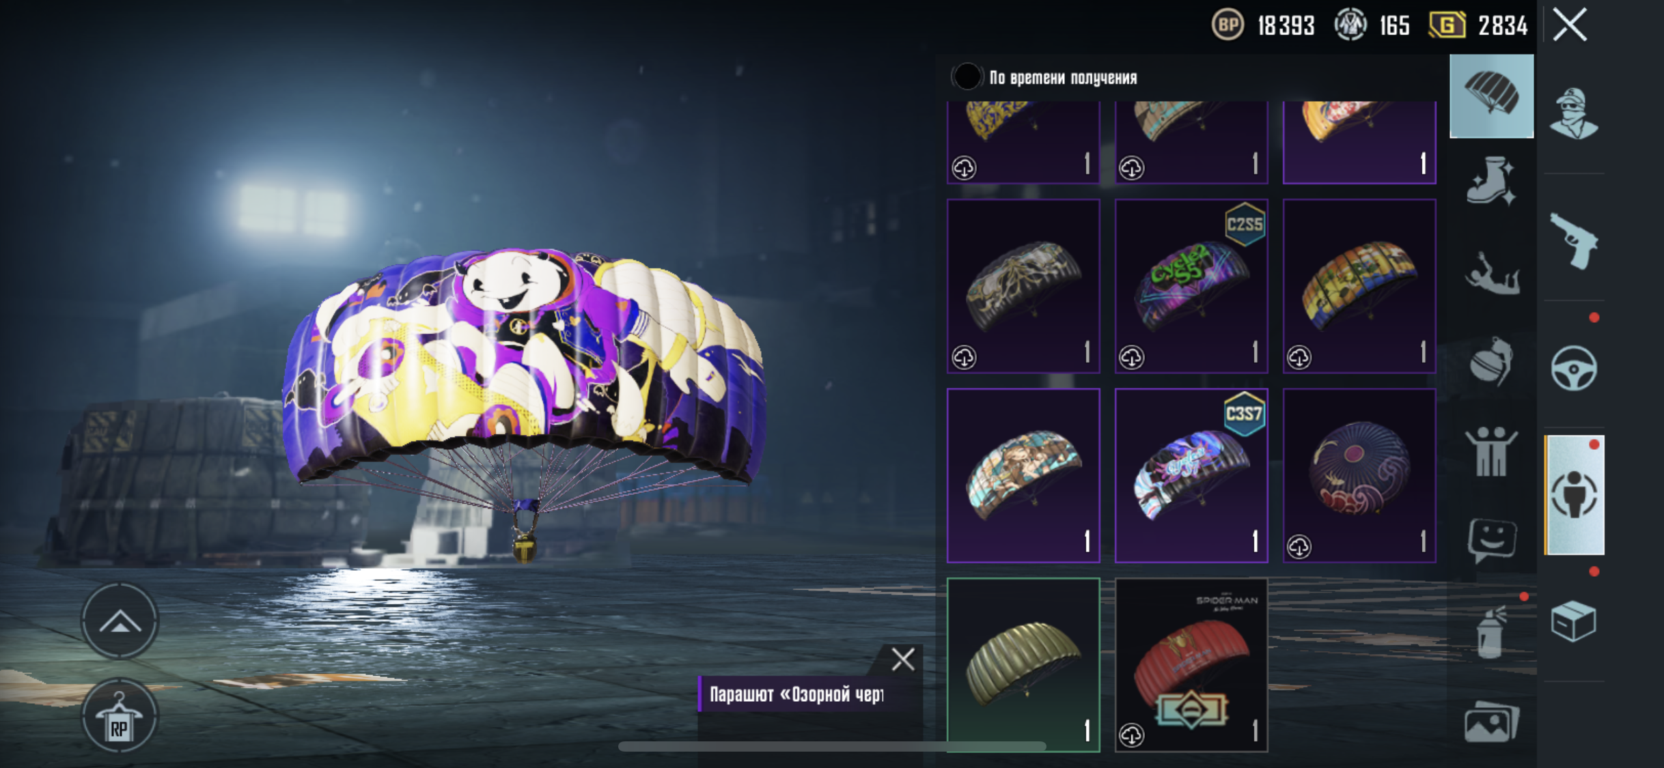The width and height of the screenshot is (1664, 768).
Task: Open the parachute skins category
Action: (x=1491, y=96)
